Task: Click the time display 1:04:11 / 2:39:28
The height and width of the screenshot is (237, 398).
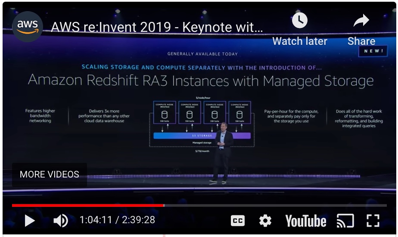Action: (117, 220)
